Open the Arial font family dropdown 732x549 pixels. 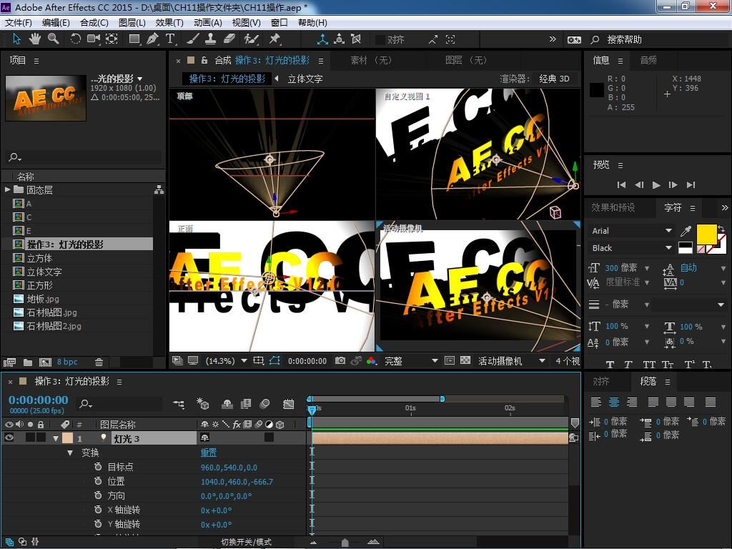click(x=668, y=231)
